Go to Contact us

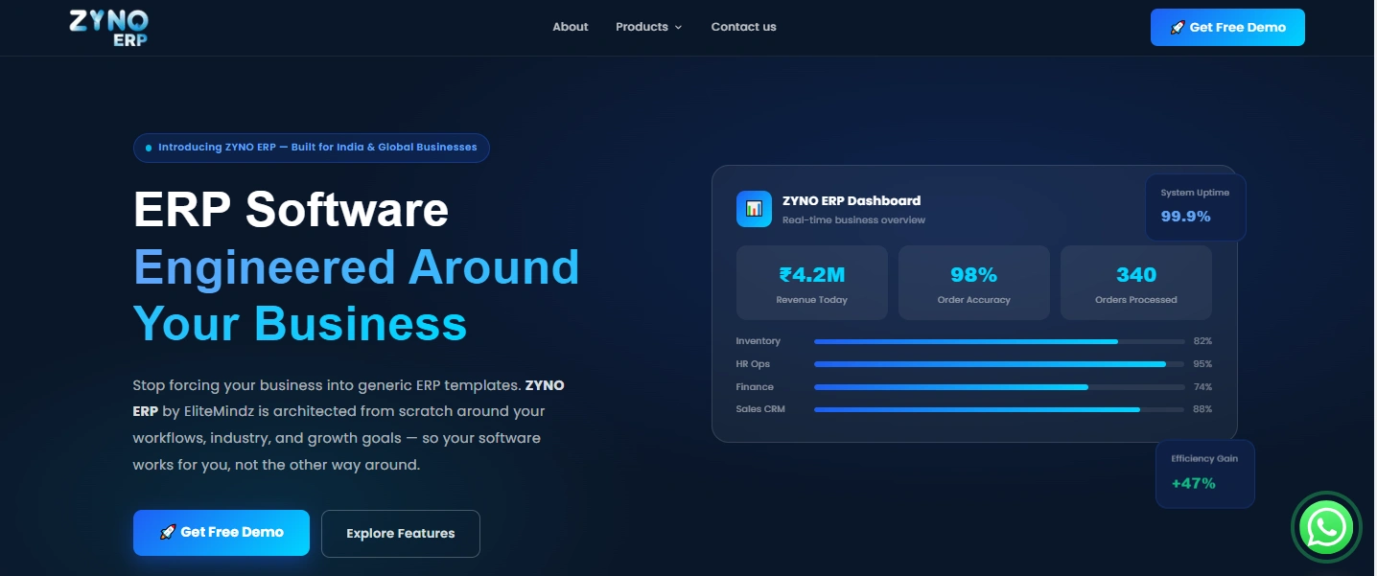743,27
